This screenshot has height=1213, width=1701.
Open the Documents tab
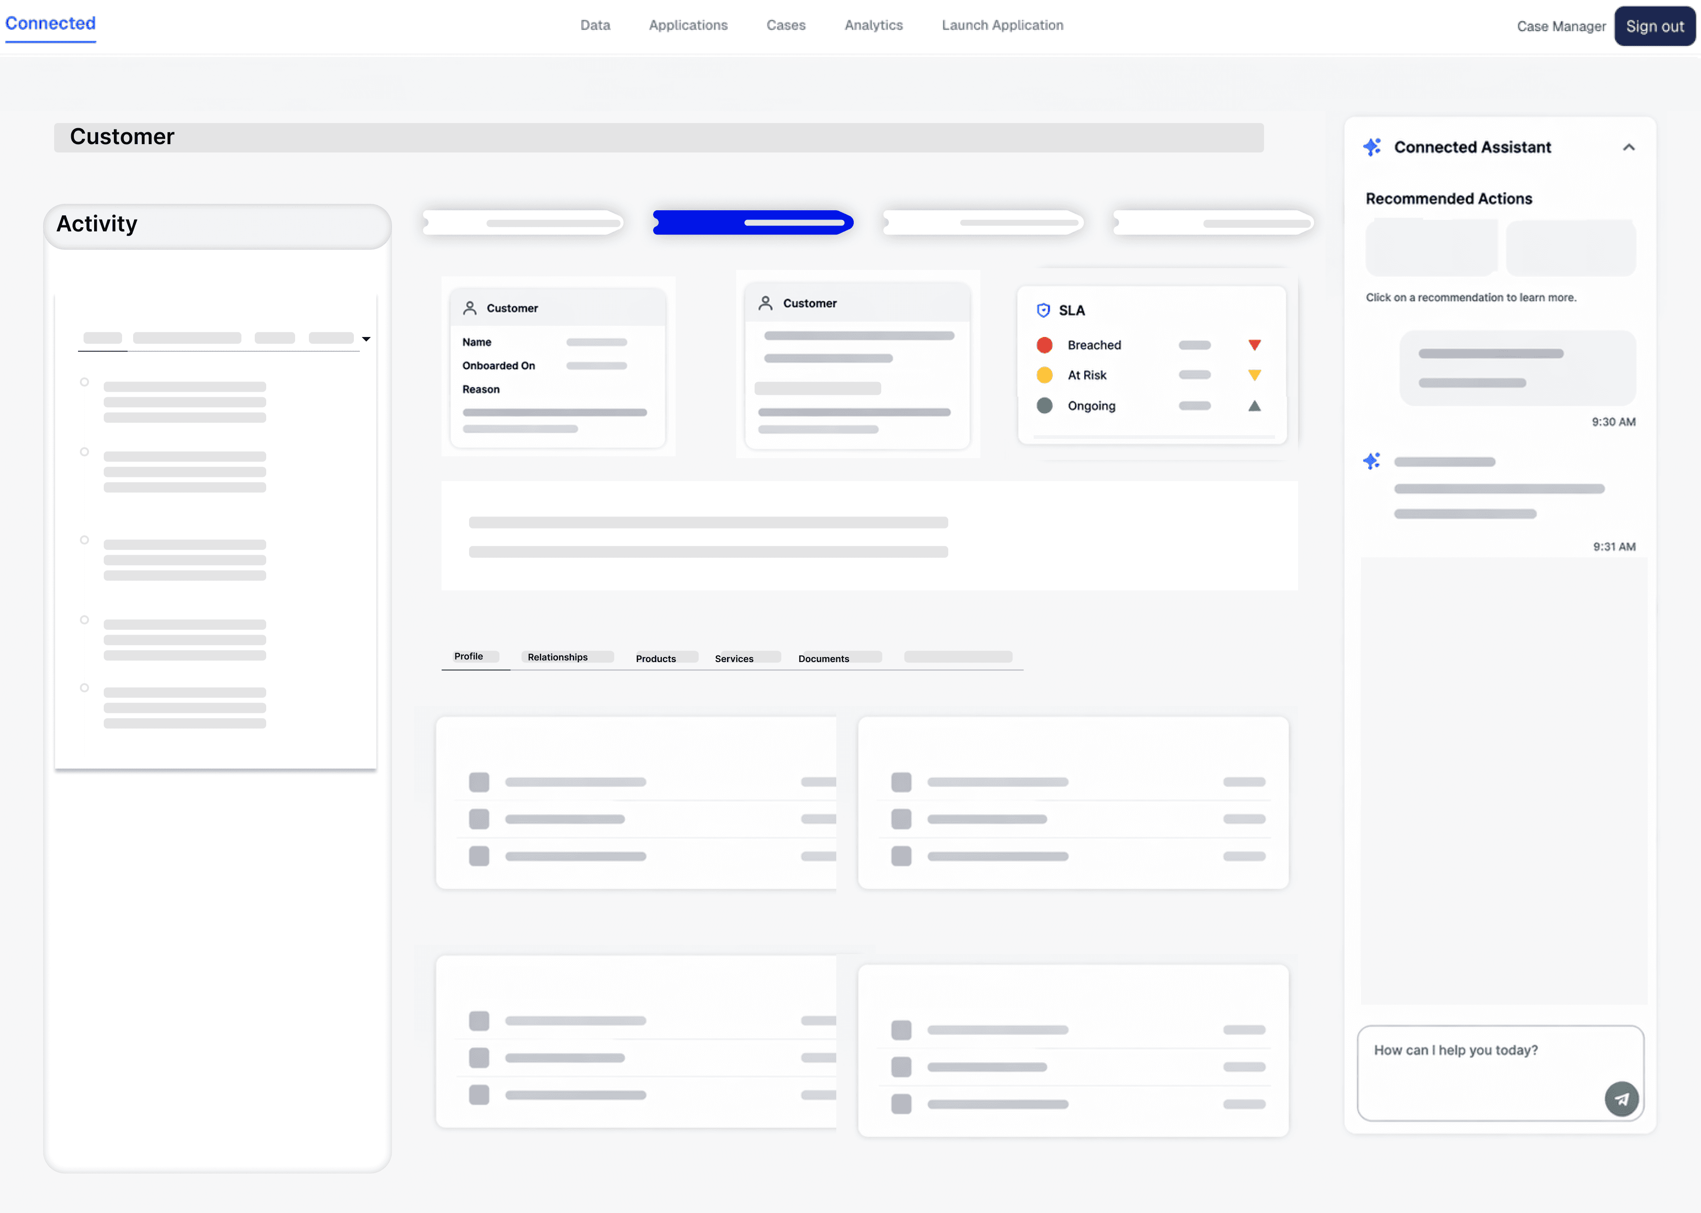[823, 659]
